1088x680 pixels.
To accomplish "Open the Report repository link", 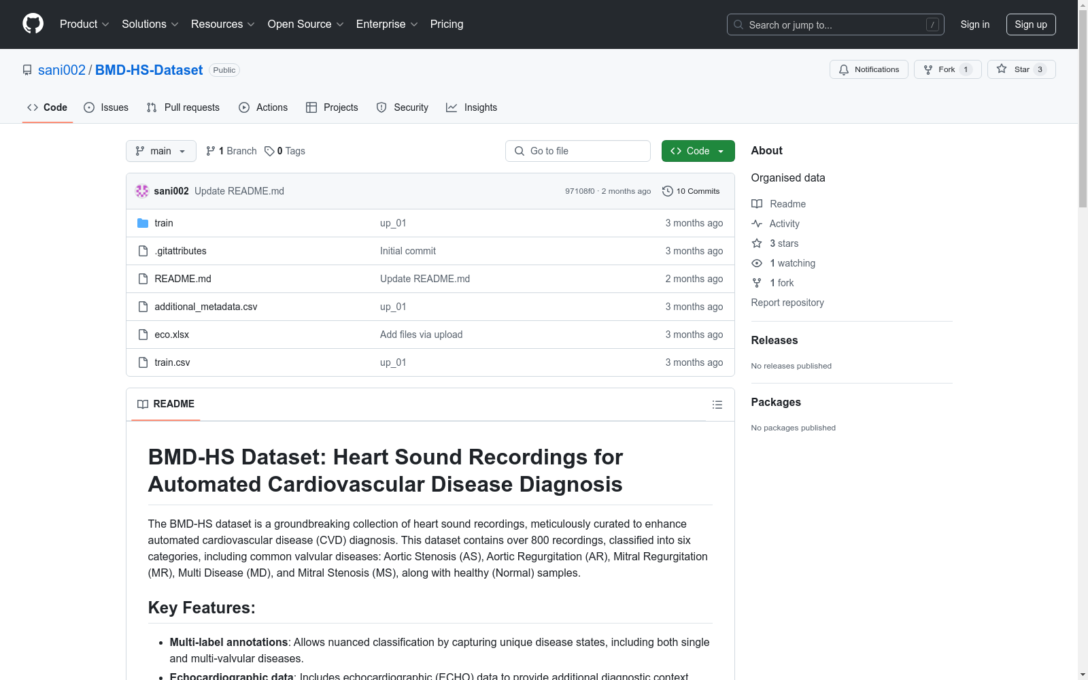I will (787, 303).
